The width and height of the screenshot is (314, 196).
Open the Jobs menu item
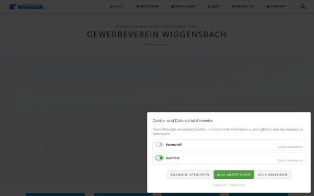coord(214,6)
